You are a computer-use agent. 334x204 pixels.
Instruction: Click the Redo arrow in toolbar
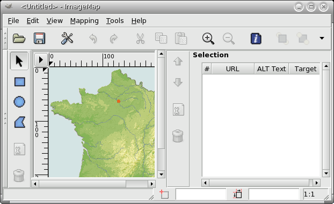tap(114, 39)
